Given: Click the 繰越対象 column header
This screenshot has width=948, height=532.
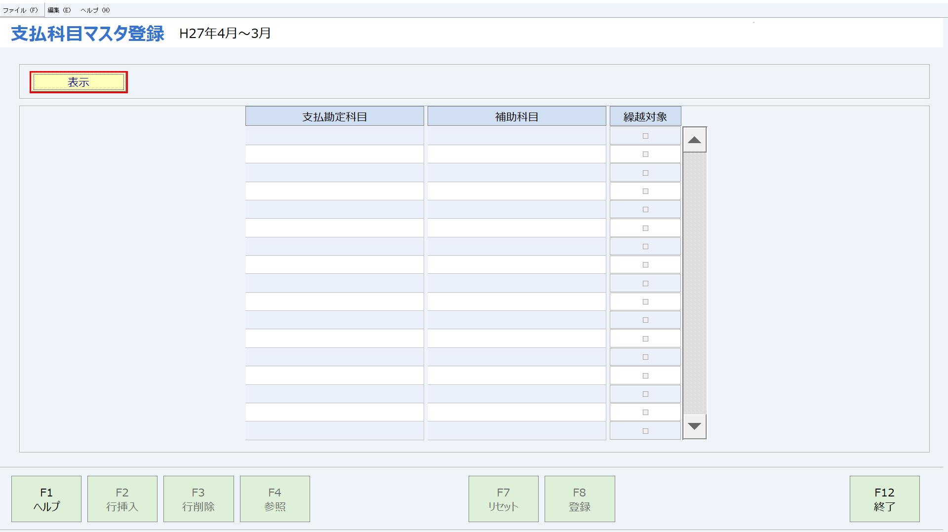Looking at the screenshot, I should (645, 115).
